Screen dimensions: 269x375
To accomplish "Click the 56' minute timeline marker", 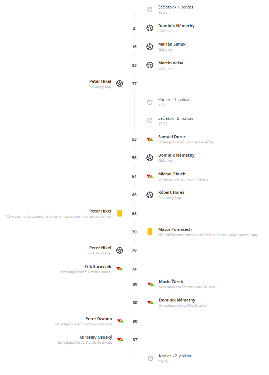I will point(135,158).
